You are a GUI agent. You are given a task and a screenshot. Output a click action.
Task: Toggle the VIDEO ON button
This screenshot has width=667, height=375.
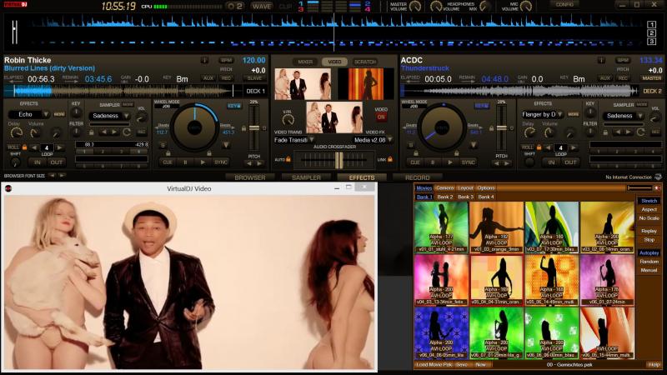381,117
